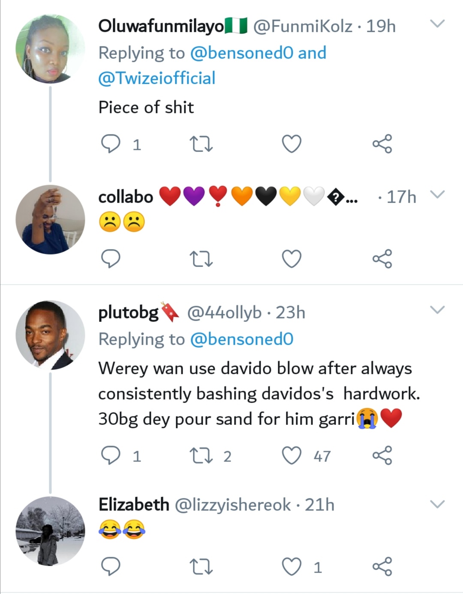Retweet plutobg's tweet about davido
The height and width of the screenshot is (594, 463).
(x=201, y=455)
